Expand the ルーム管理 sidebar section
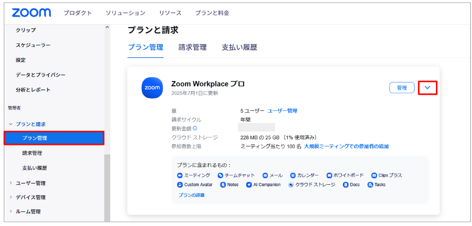The width and height of the screenshot is (472, 226). click(x=11, y=212)
